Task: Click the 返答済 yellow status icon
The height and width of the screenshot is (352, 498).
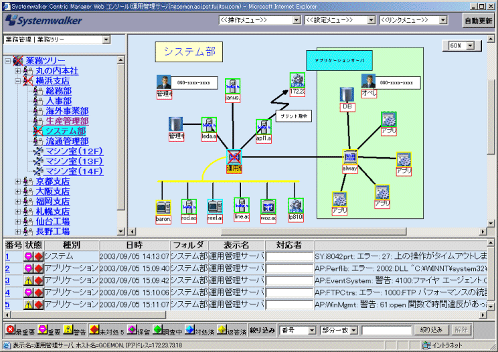Action: click(x=222, y=329)
